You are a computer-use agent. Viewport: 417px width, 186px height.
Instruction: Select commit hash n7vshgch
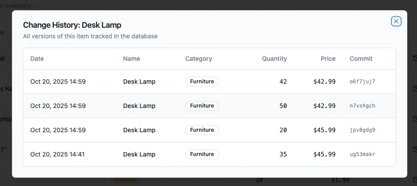[x=362, y=106]
